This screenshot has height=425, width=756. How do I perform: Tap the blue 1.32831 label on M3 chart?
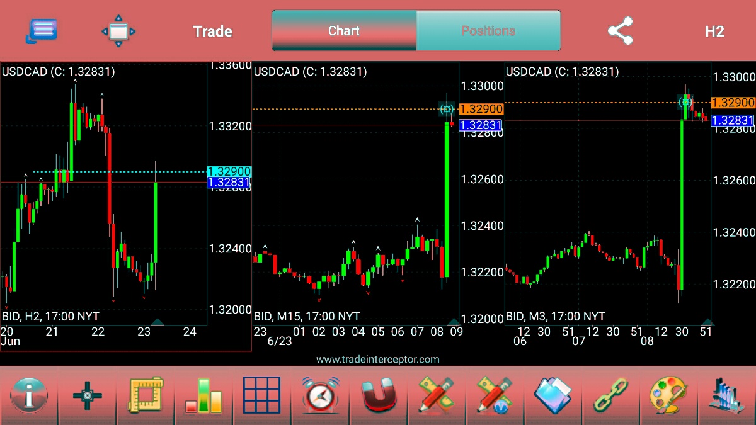pyautogui.click(x=733, y=120)
